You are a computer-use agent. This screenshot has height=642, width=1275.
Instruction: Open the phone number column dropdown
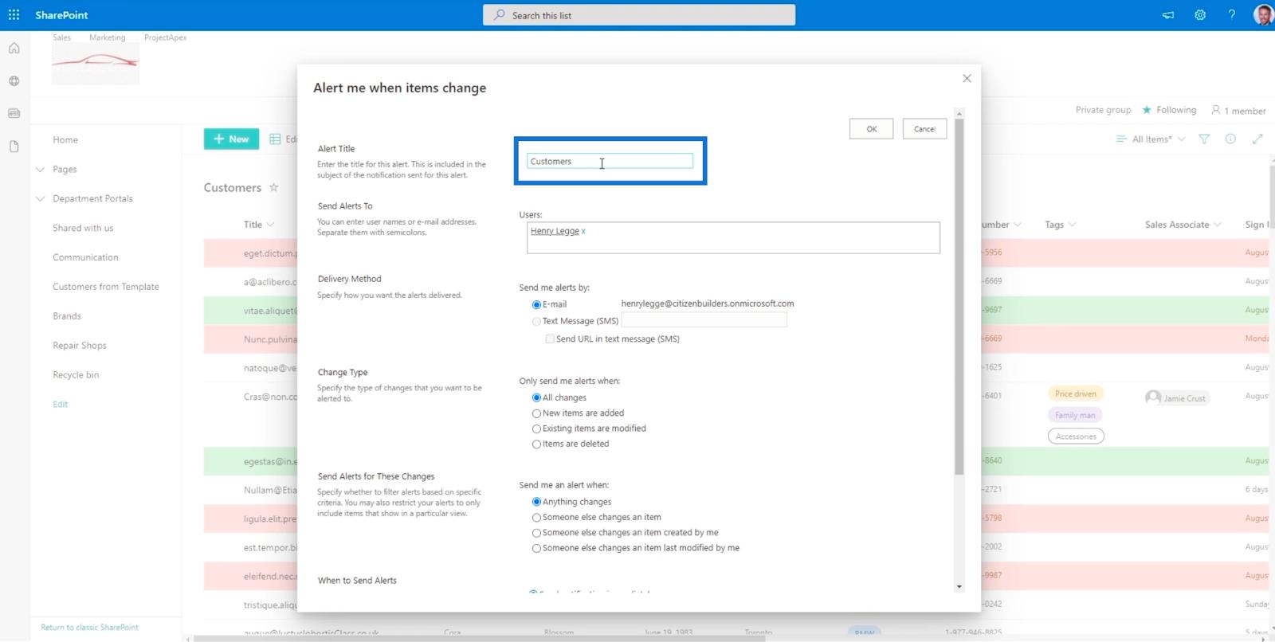tap(1018, 225)
